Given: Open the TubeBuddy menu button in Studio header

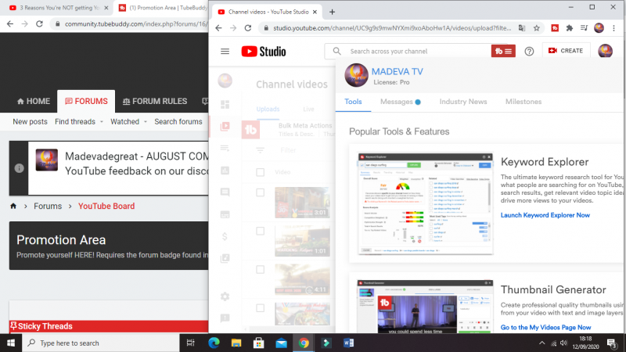Looking at the screenshot, I should click(x=502, y=51).
